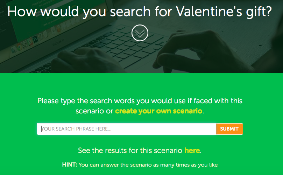This screenshot has width=283, height=175.
Task: Focus the search phrase input field
Action: pos(126,129)
